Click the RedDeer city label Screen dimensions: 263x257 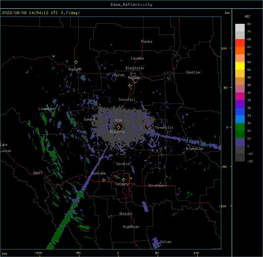point(134,78)
